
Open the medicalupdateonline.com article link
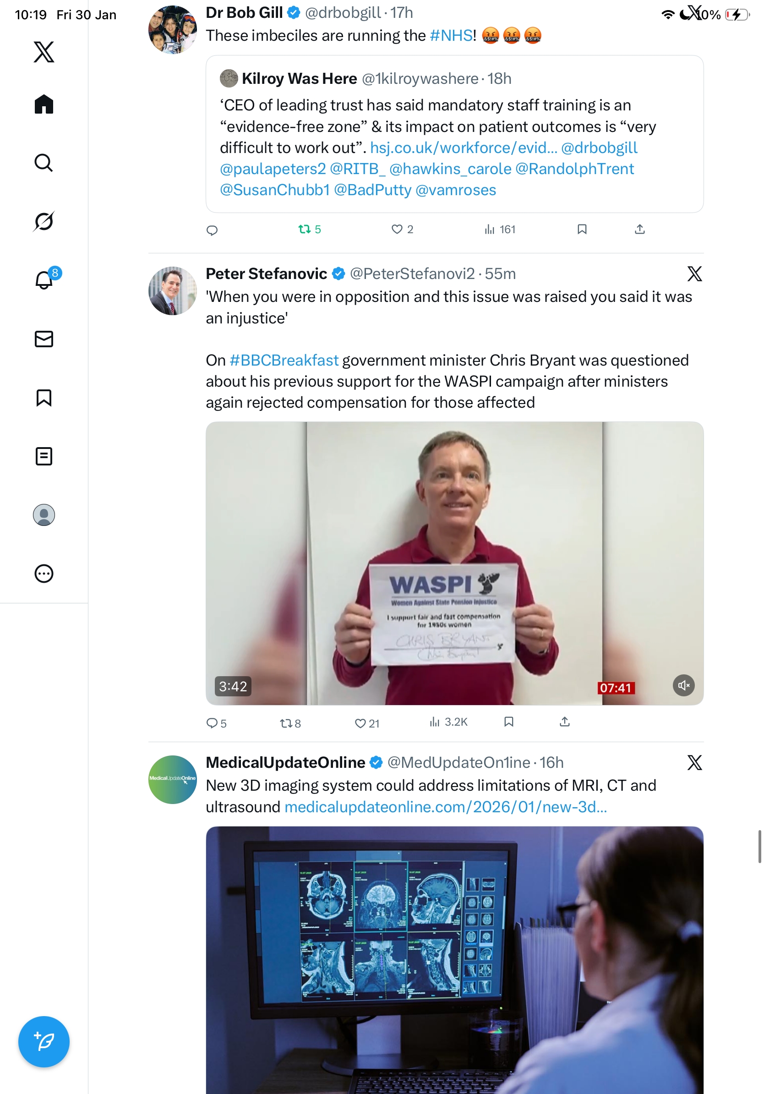click(x=446, y=807)
